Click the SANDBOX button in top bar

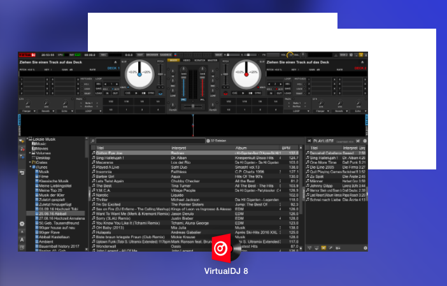166,55
